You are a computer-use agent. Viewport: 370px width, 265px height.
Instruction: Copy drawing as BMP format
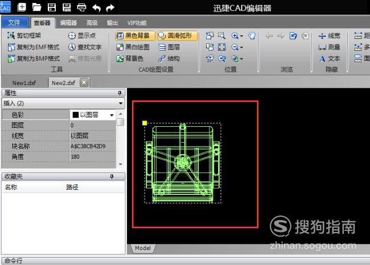[x=33, y=58]
